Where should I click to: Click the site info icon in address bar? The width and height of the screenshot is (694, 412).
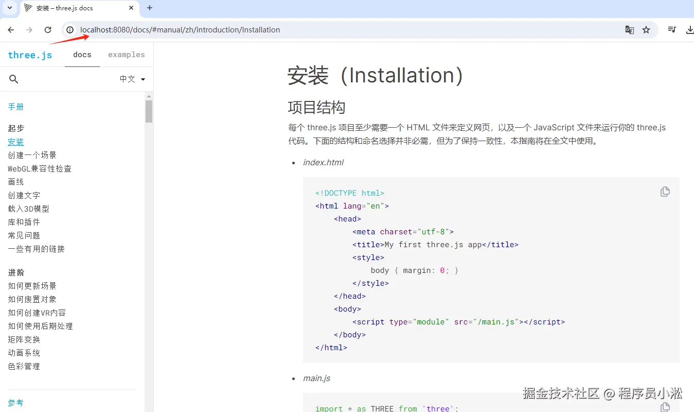pos(70,30)
